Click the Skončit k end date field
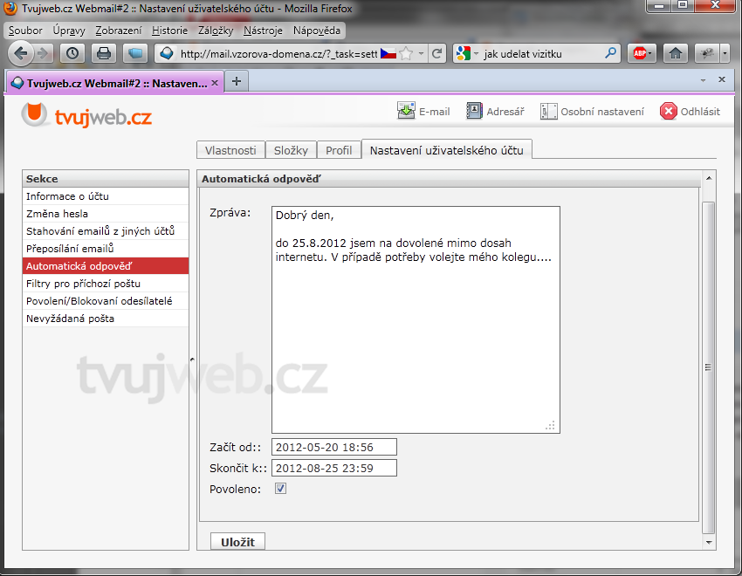Screen dimensions: 742x576 click(333, 468)
